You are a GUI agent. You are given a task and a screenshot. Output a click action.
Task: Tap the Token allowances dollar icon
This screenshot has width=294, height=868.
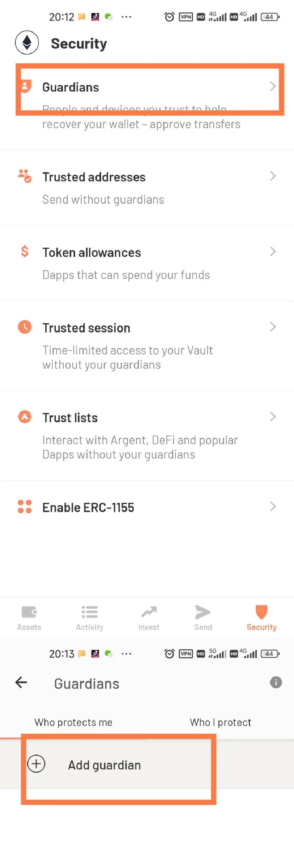coord(25,251)
